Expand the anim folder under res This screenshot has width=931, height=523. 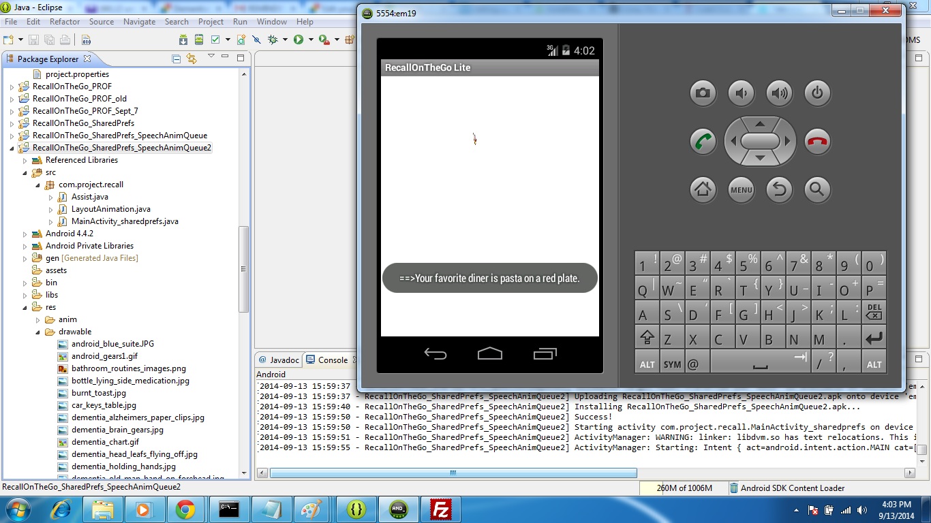click(37, 320)
